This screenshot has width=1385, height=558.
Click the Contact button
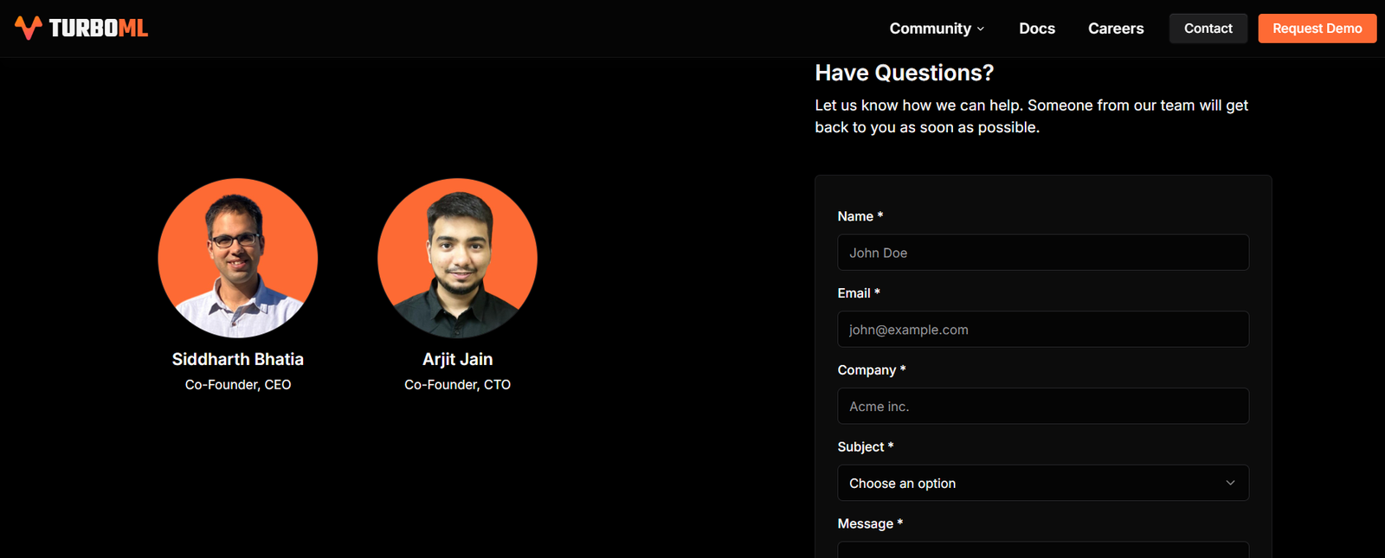pyautogui.click(x=1208, y=29)
